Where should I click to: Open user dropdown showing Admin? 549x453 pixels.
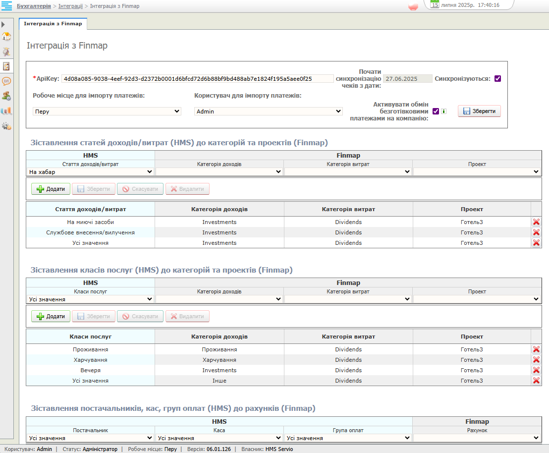coord(268,112)
